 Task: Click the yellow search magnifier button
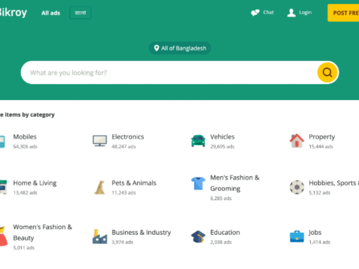pos(327,73)
